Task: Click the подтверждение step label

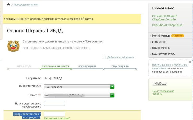Action: click(x=87, y=66)
